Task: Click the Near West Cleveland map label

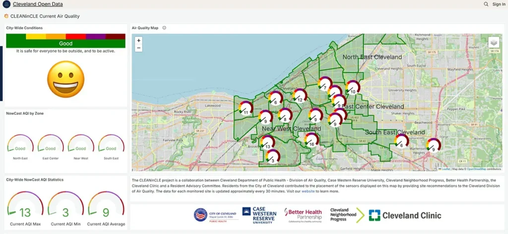Action: click(x=292, y=129)
